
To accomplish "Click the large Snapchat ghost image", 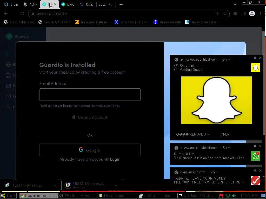I will point(216,100).
